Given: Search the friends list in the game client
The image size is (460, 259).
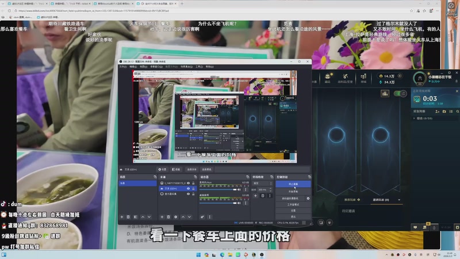Looking at the screenshot, I should 457,112.
